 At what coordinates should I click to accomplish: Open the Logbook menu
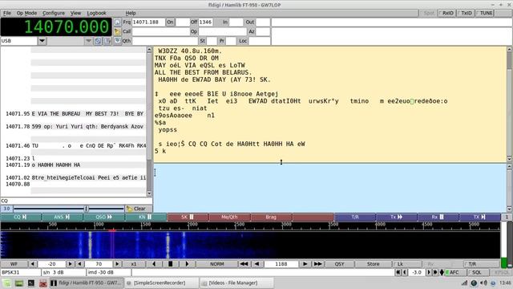(96, 13)
